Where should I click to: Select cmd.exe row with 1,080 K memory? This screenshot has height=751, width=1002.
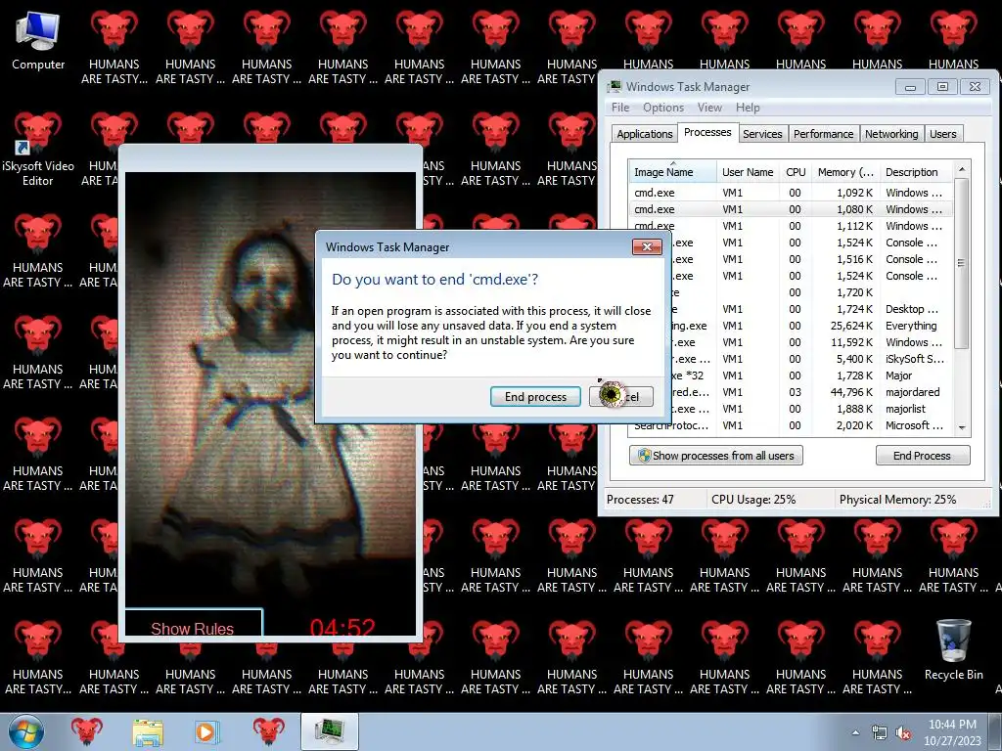click(x=790, y=209)
